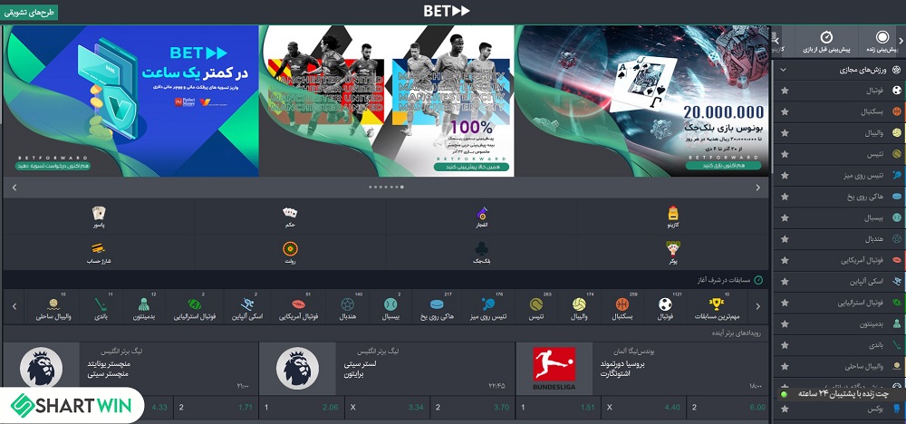The height and width of the screenshot is (424, 906).
Task: Open بدمینتون in the sidebar list
Action: coord(840,324)
